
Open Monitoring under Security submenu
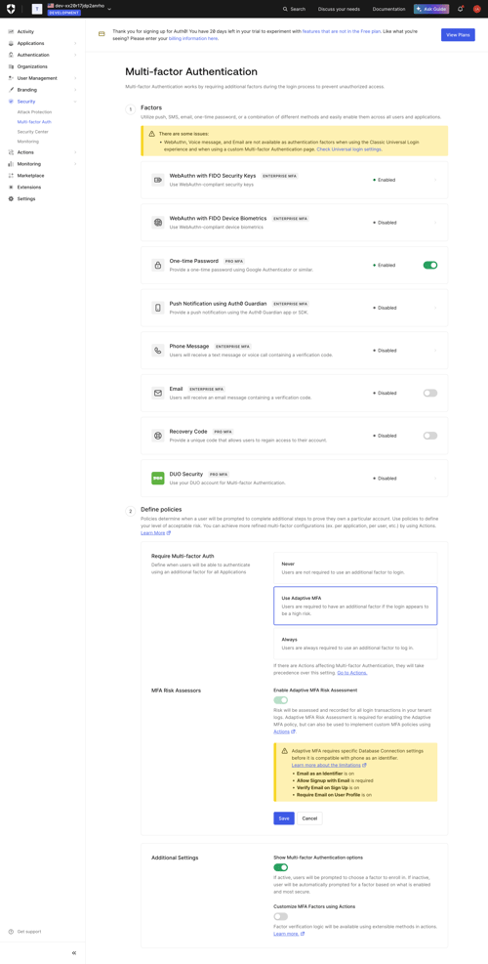(28, 142)
